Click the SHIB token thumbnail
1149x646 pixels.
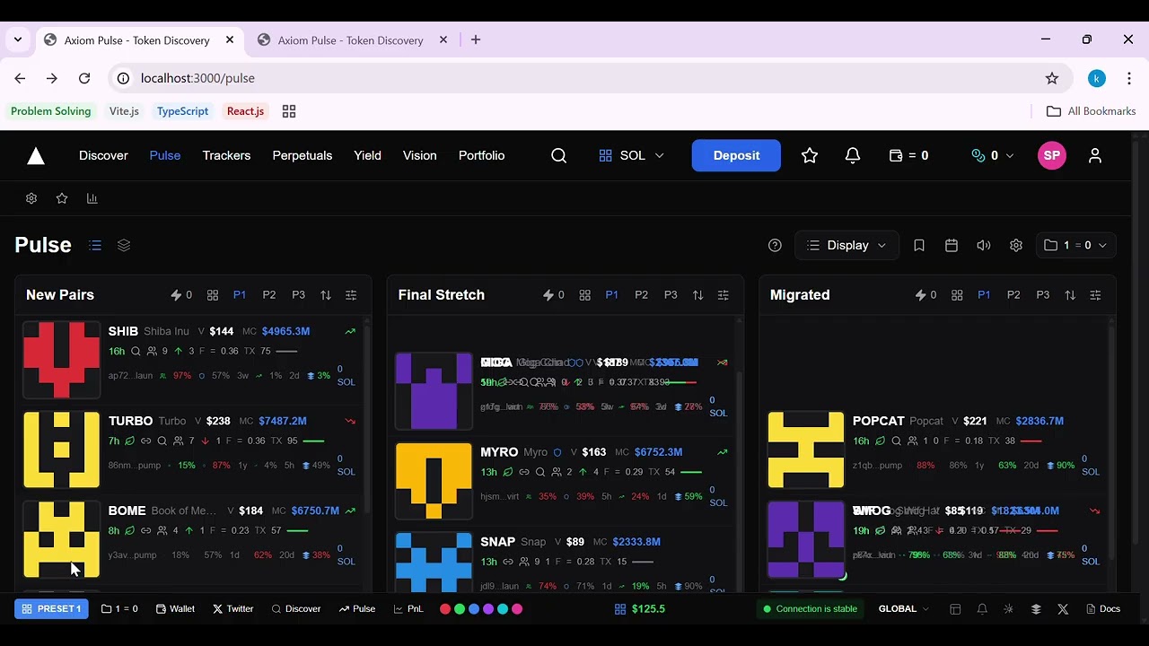(62, 360)
